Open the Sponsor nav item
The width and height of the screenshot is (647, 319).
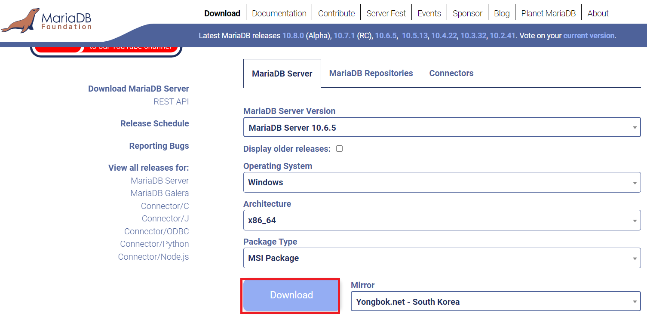[x=467, y=13]
